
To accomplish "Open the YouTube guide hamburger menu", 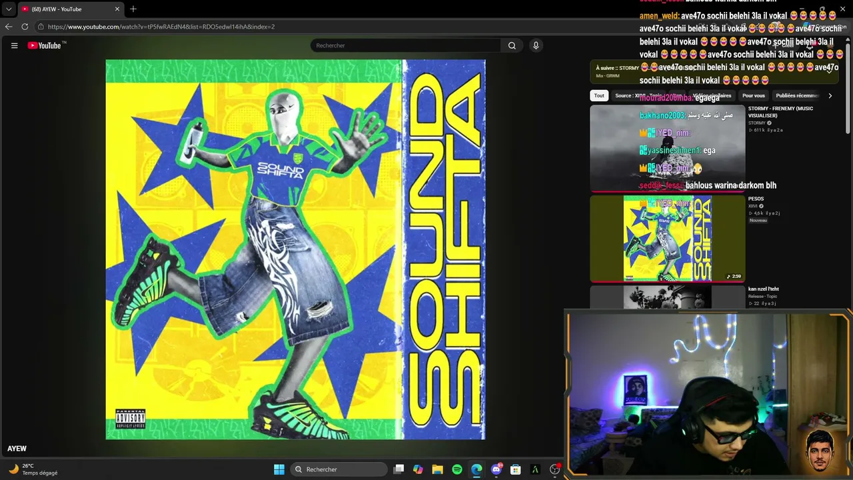I will (x=14, y=45).
